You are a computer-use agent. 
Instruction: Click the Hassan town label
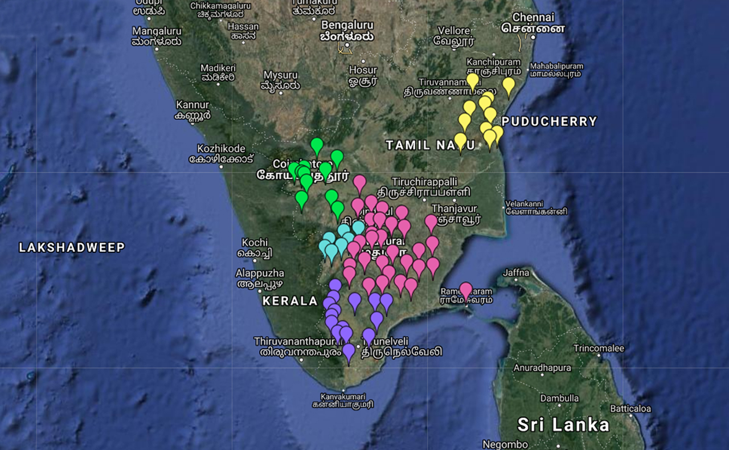pyautogui.click(x=243, y=31)
